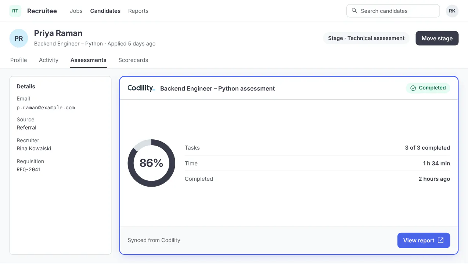468x264 pixels.
Task: Click the 'Applied 5 days ago' subtitle
Action: pyautogui.click(x=132, y=44)
